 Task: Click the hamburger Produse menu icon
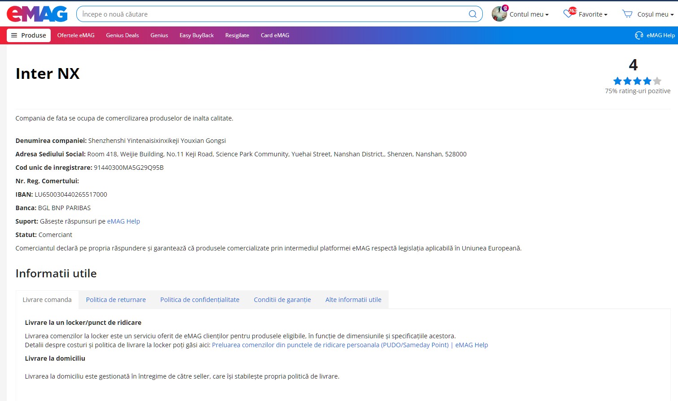pyautogui.click(x=14, y=35)
